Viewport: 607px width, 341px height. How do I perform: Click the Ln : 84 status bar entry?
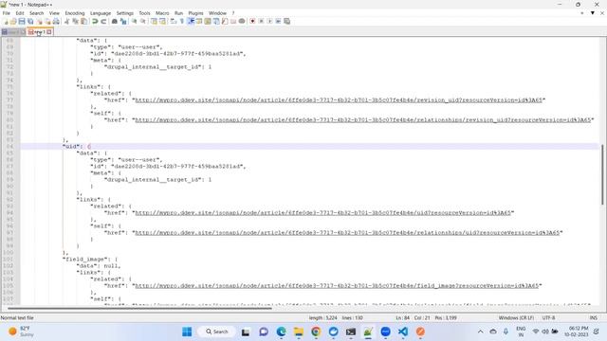(x=402, y=318)
